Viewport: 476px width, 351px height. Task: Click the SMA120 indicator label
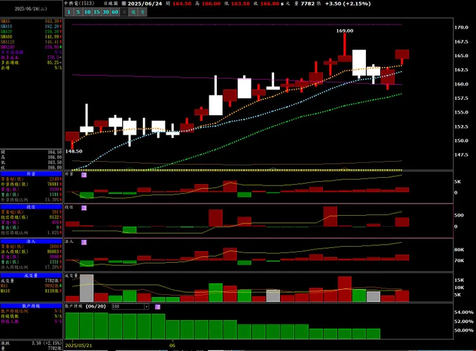(x=7, y=42)
